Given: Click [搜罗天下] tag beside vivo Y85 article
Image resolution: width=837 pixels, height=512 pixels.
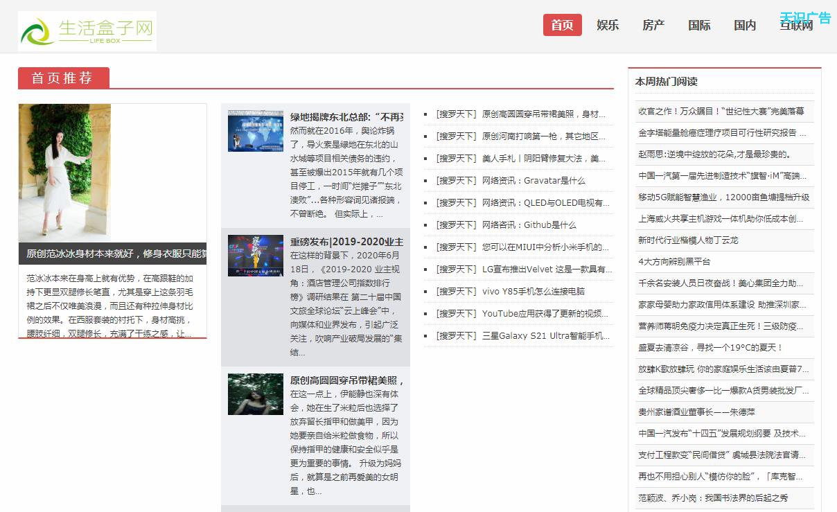Looking at the screenshot, I should [457, 291].
